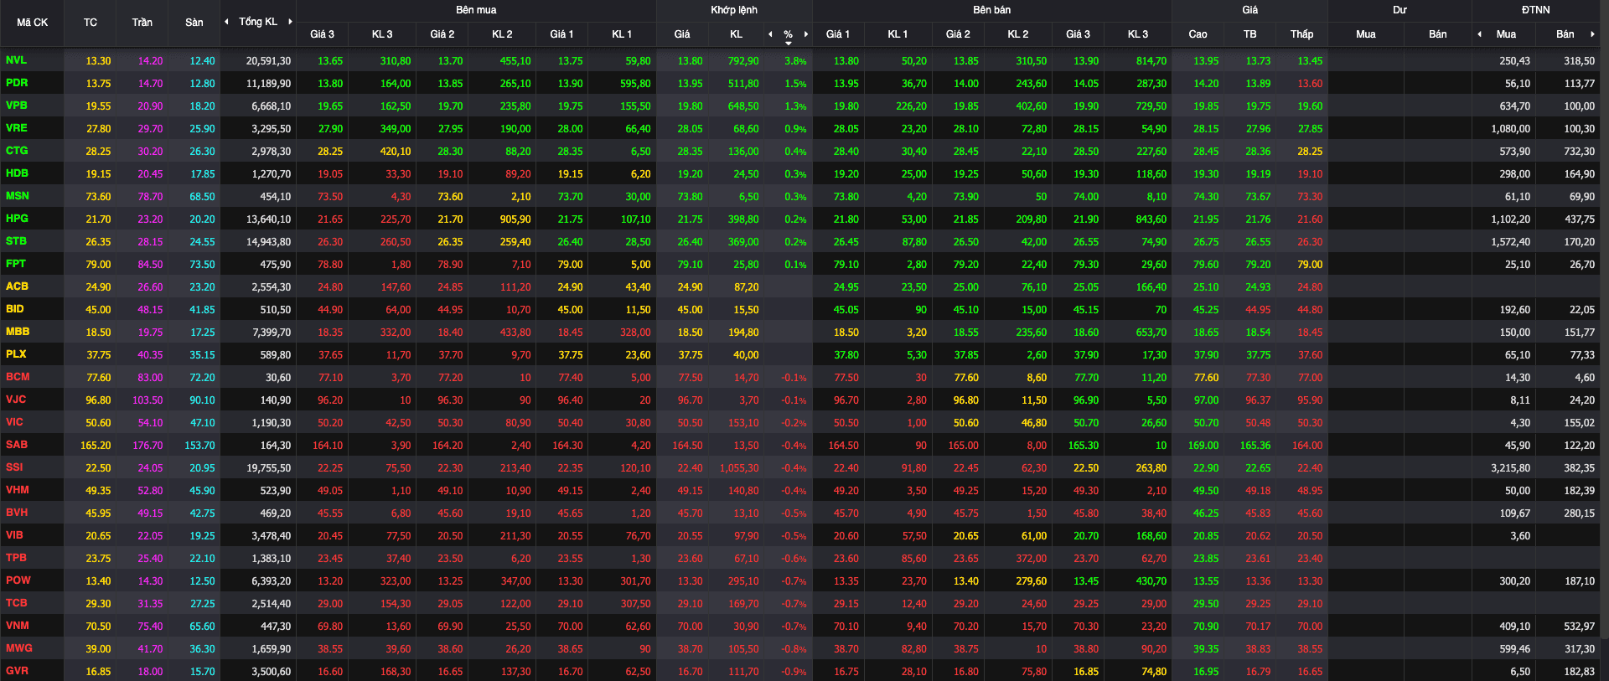Click the left arrow before ĐTNN Mua header
Screen dimensions: 1609x681
point(1479,34)
